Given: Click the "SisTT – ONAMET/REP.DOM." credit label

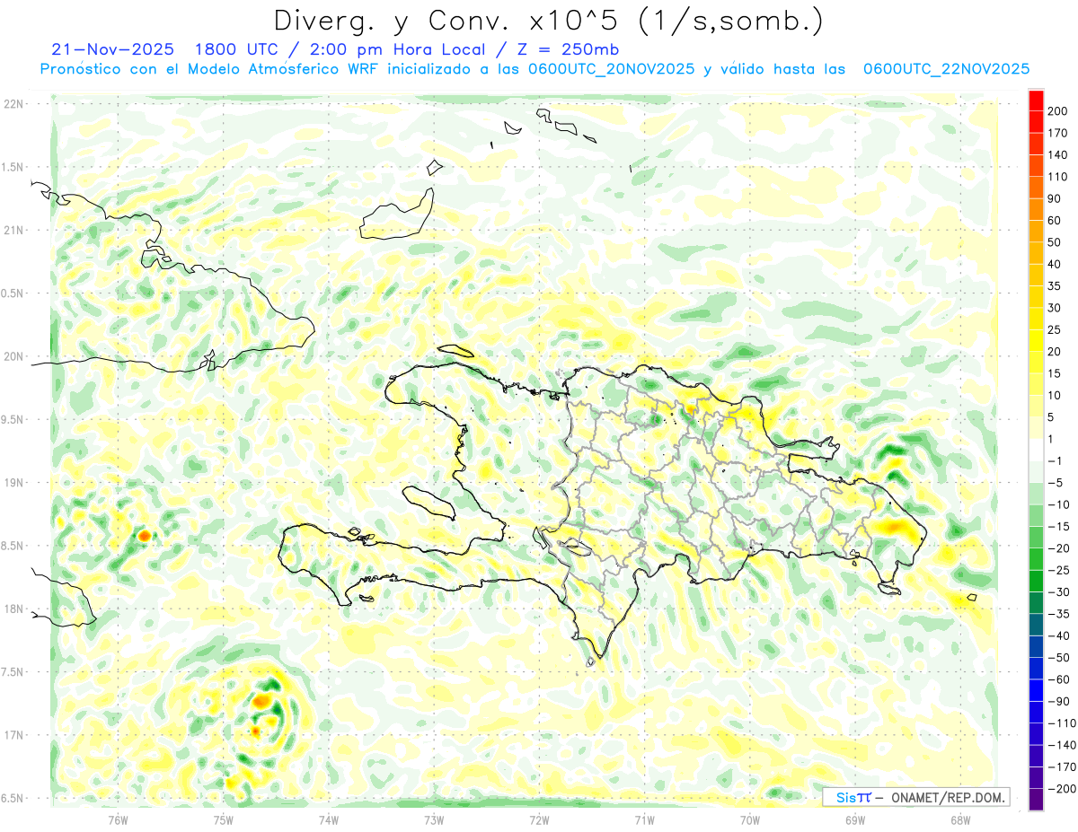Looking at the screenshot, I should pos(915,797).
